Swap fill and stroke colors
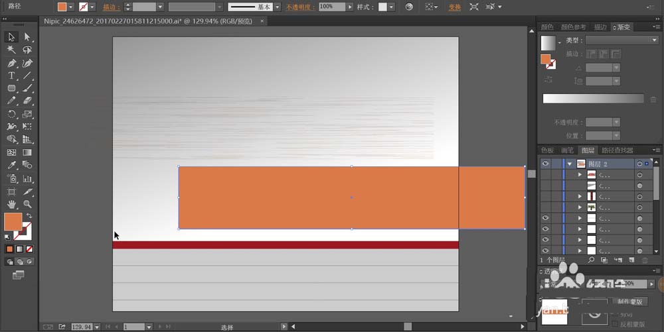Image resolution: width=664 pixels, height=332 pixels. pyautogui.click(x=29, y=215)
